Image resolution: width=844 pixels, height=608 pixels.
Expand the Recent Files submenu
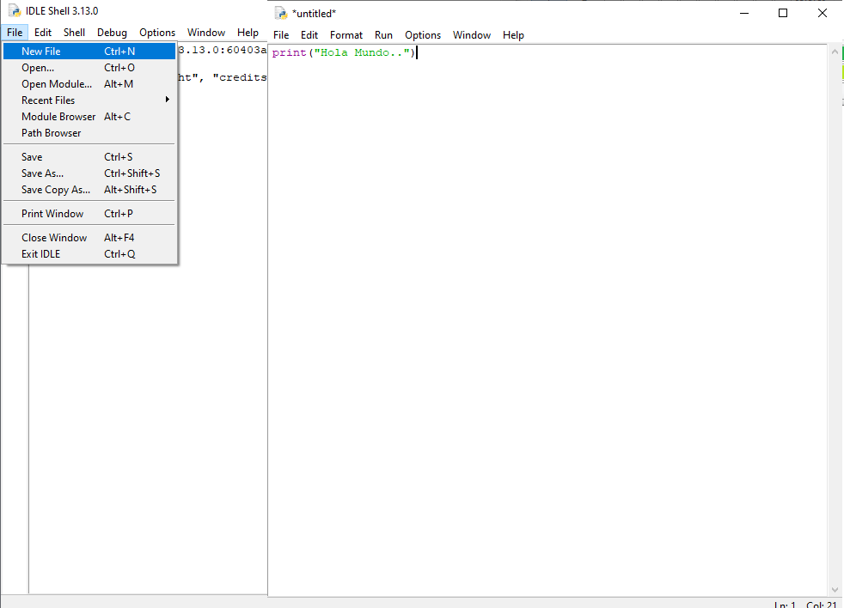(x=89, y=100)
